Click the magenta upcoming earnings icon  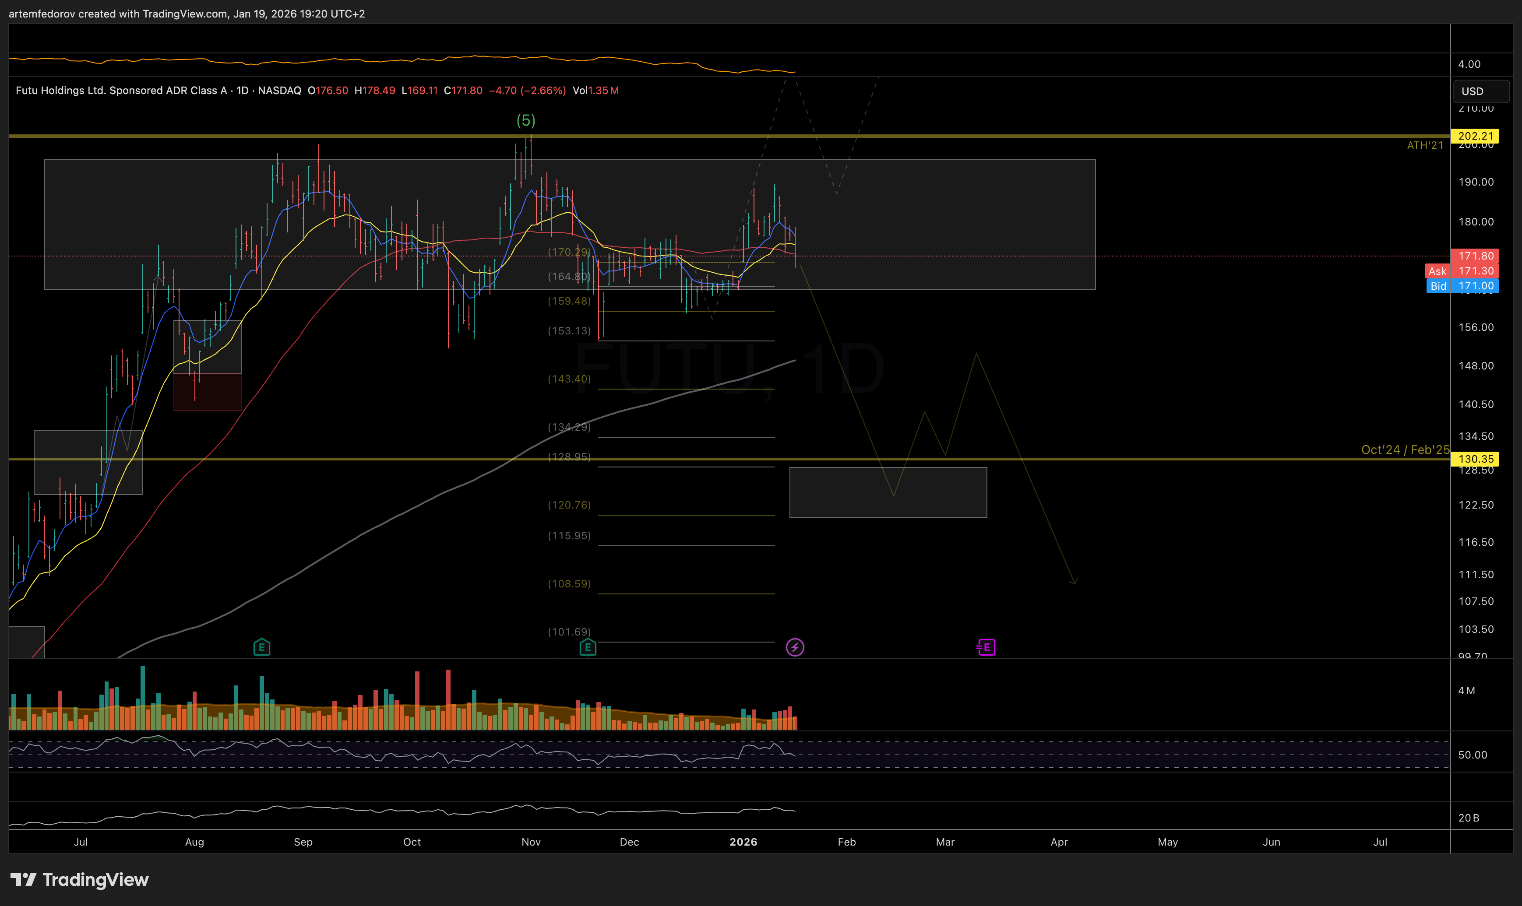(986, 647)
